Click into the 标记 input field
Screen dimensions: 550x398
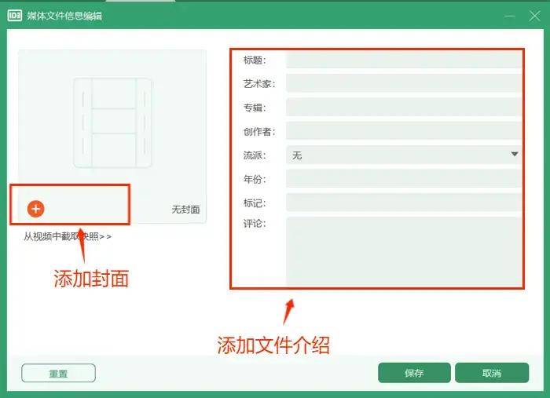click(404, 203)
